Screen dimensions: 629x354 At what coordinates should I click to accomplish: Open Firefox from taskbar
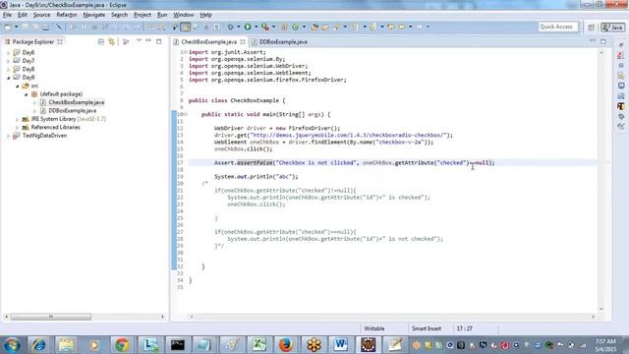286,345
